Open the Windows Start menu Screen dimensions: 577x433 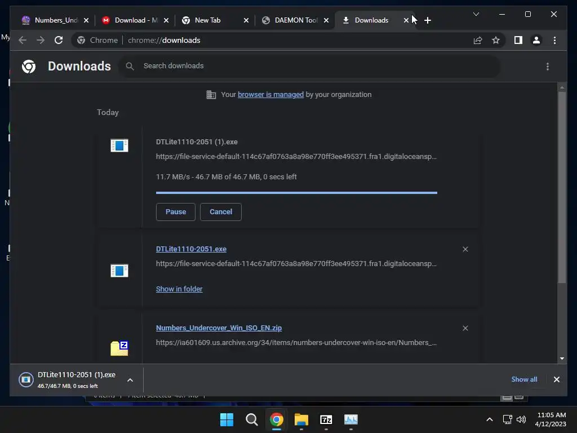[227, 419]
